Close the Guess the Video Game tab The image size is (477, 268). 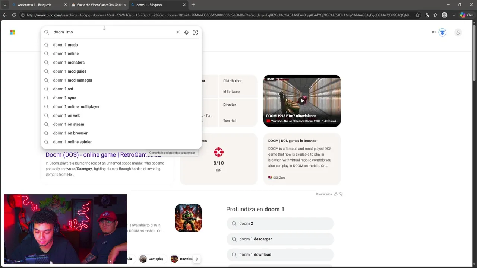[125, 5]
